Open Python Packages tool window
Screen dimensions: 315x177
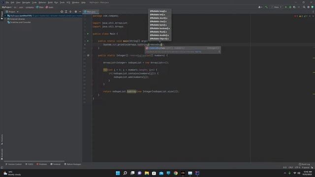tap(72, 164)
